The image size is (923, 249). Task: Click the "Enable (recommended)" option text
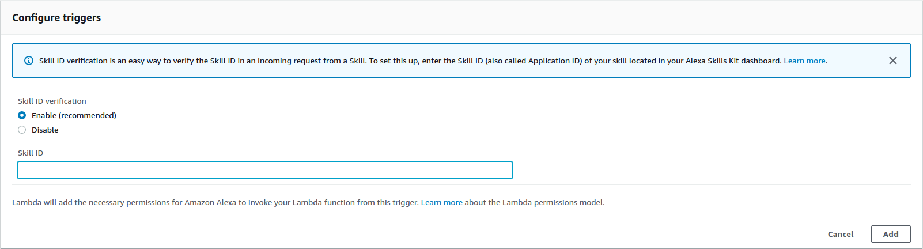[x=74, y=115]
